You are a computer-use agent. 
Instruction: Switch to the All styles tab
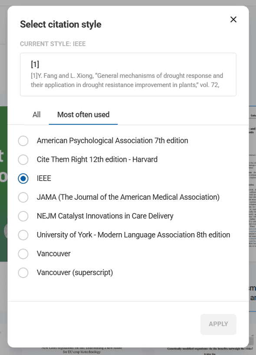[36, 114]
